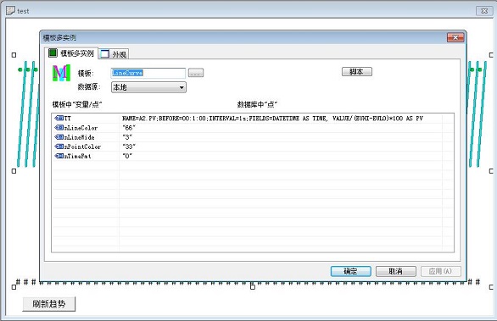The height and width of the screenshot is (321, 497).
Task: Click the "33" value for nPointColor
Action: (129, 147)
